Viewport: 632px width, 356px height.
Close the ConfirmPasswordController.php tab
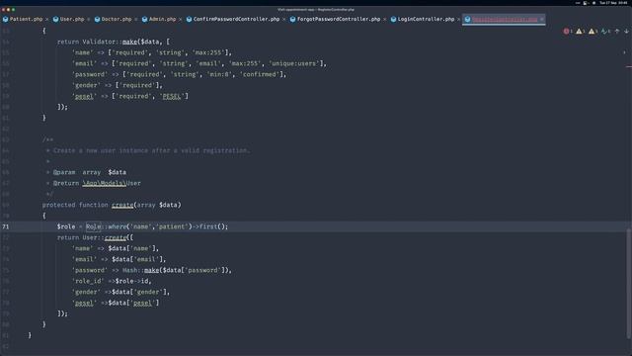(284, 19)
